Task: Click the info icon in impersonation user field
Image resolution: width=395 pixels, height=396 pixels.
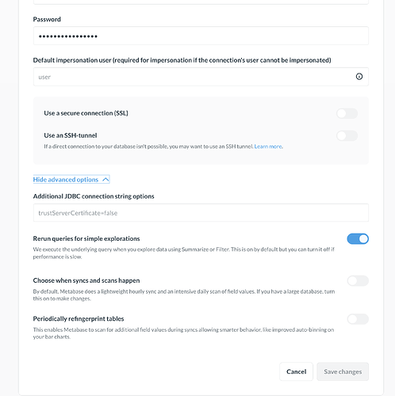Action: (x=359, y=77)
